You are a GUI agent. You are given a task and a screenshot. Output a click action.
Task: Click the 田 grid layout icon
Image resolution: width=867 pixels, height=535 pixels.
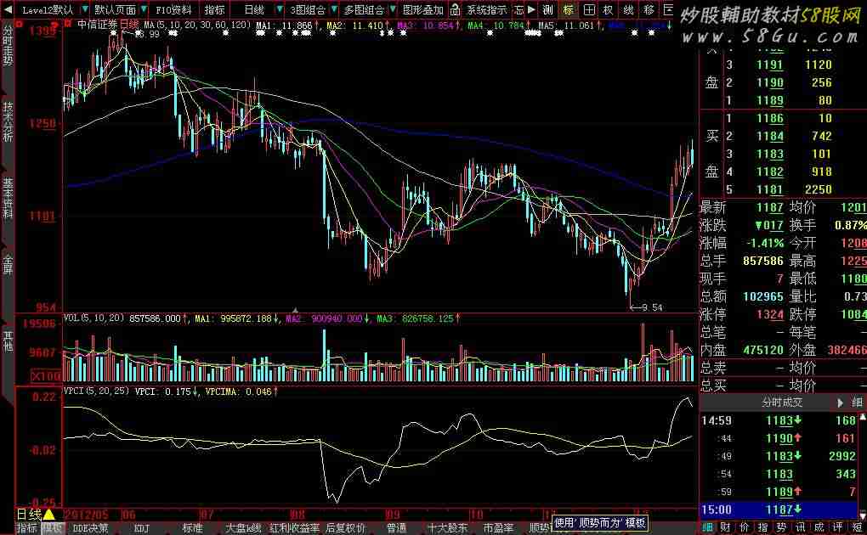[589, 9]
